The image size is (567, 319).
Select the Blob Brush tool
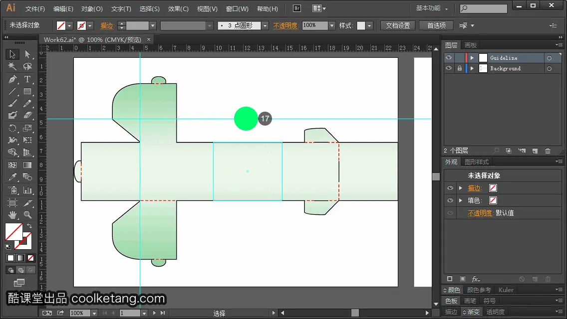point(12,115)
